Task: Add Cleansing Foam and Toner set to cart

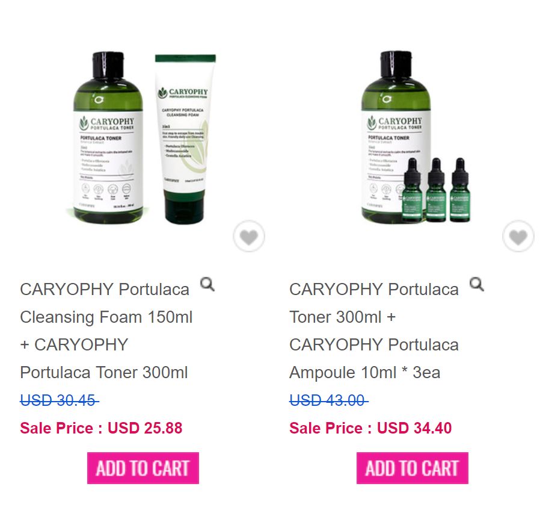Action: click(x=143, y=468)
